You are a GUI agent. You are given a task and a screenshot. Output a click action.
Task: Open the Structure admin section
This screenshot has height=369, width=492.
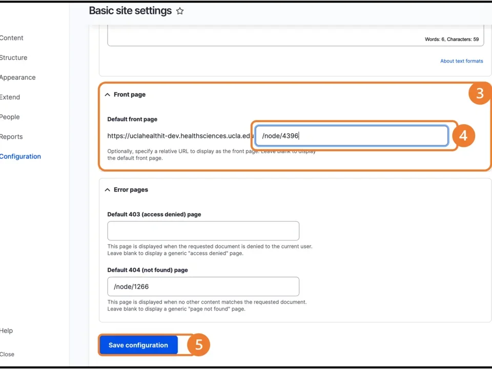click(14, 57)
